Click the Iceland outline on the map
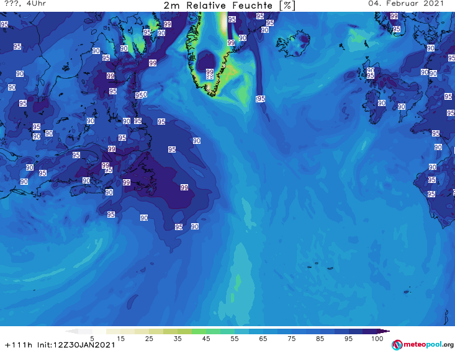This screenshot has height=351, width=455. coord(294,44)
